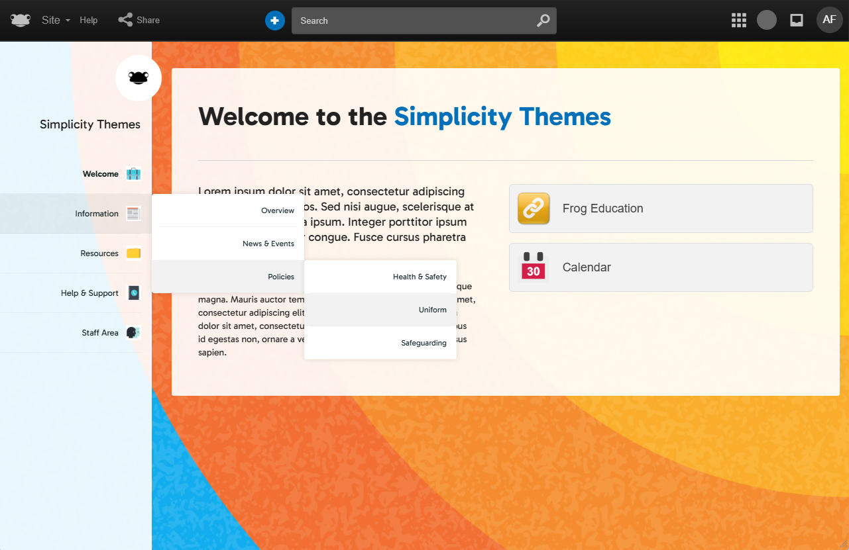Screen dimensions: 849x550
Task: Open the apps grid launcher
Action: coord(738,21)
